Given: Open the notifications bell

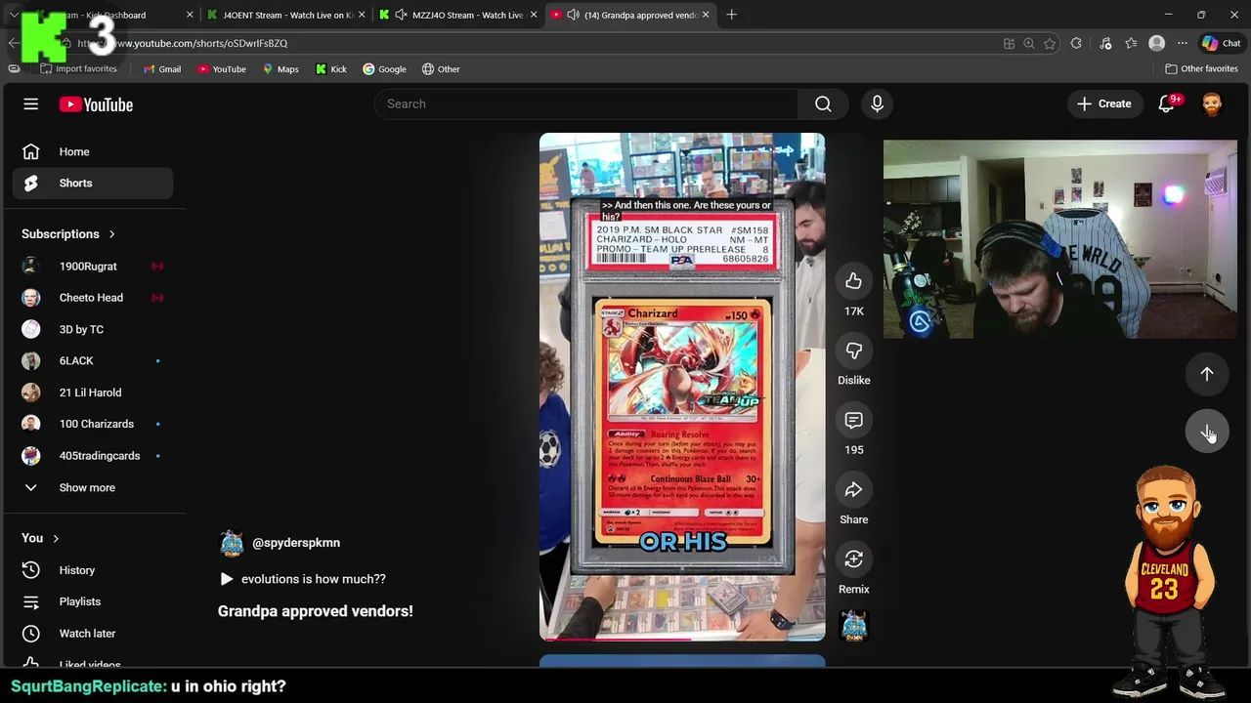Looking at the screenshot, I should coord(1167,104).
